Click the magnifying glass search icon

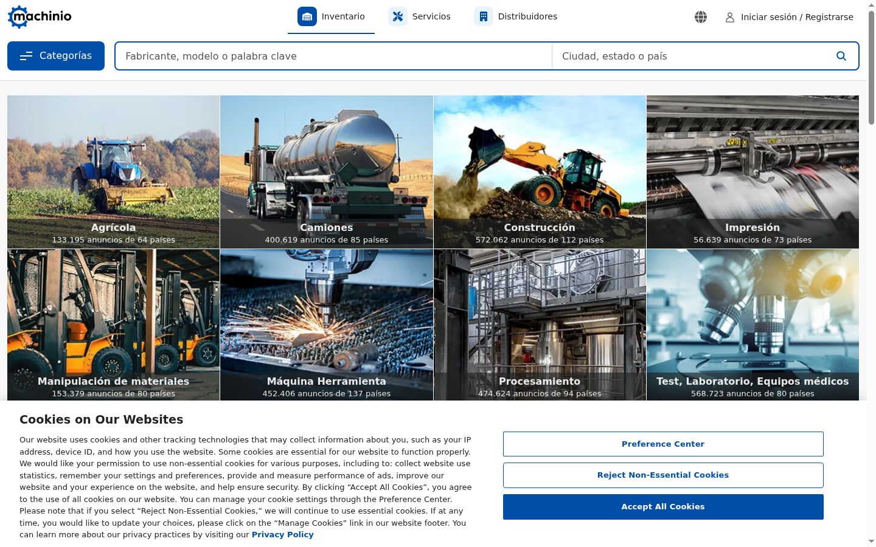click(841, 56)
